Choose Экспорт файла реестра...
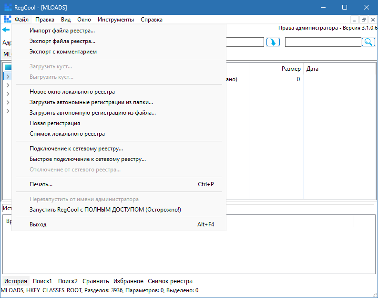The height and width of the screenshot is (298, 378). click(x=119, y=41)
